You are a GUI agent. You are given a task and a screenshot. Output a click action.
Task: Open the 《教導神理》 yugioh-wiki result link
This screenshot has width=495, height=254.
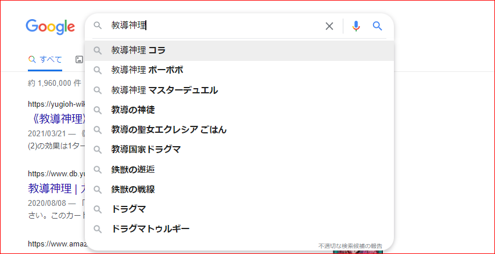(x=56, y=119)
